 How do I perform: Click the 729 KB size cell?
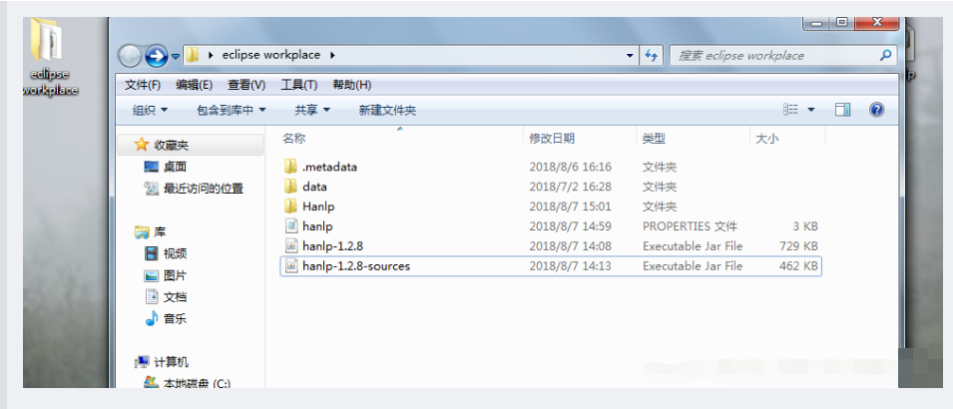coord(798,246)
